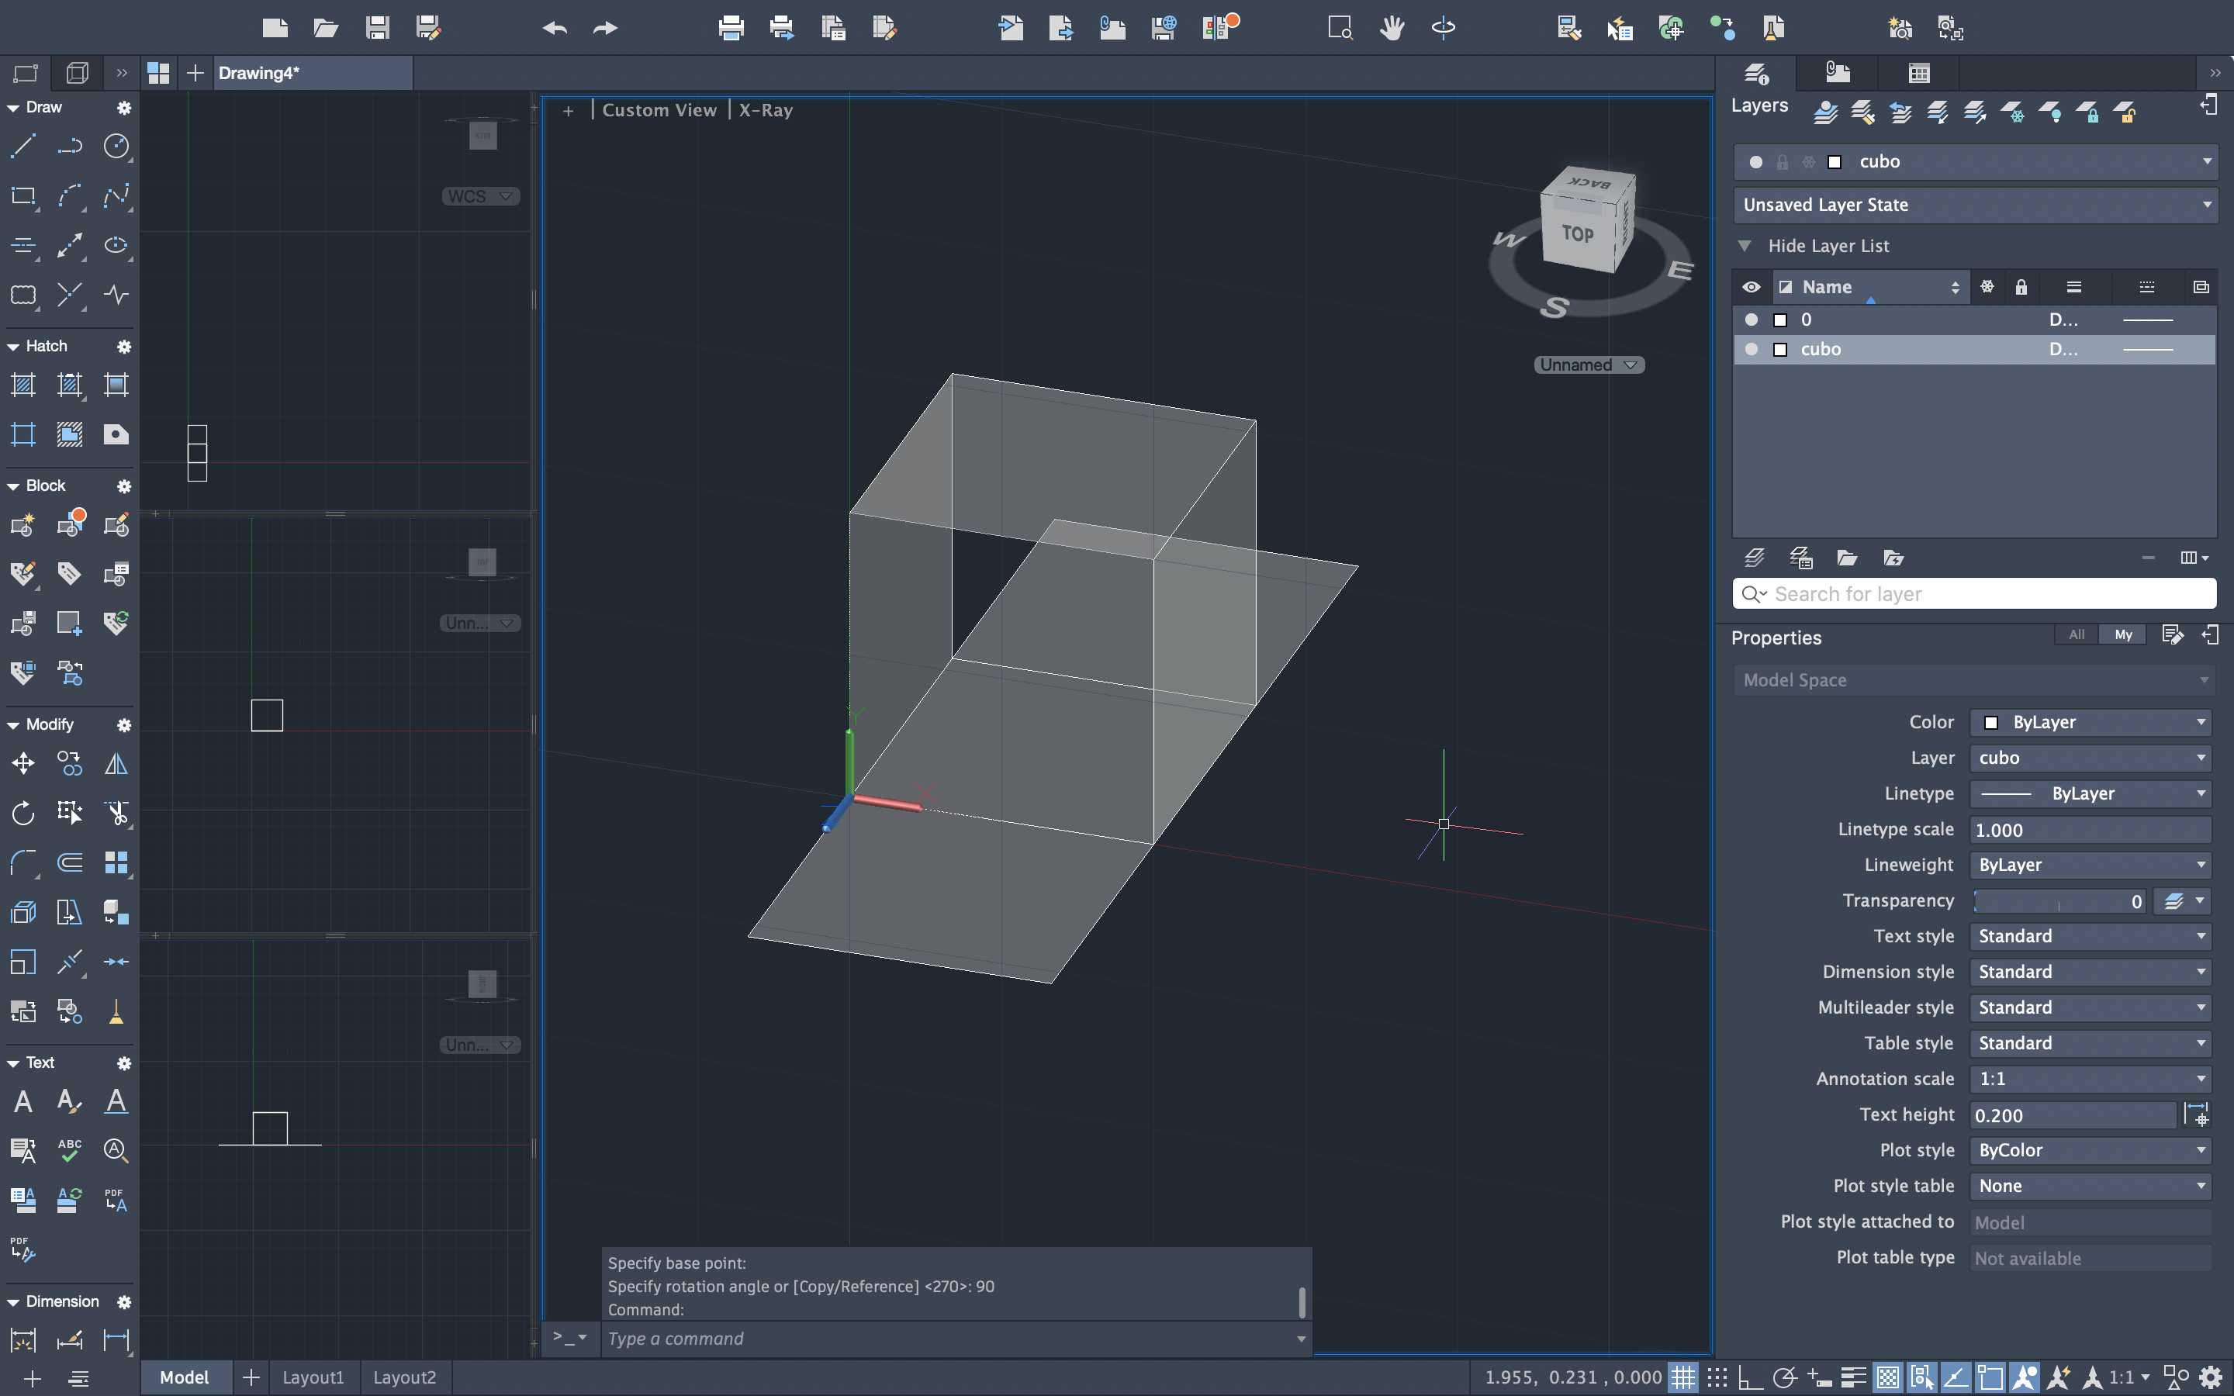Click the Redo arrow in the toolbar
Image resolution: width=2234 pixels, height=1396 pixels.
(x=606, y=28)
